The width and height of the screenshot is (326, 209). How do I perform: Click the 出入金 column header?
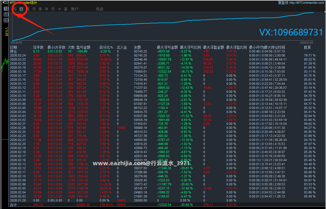coord(122,47)
